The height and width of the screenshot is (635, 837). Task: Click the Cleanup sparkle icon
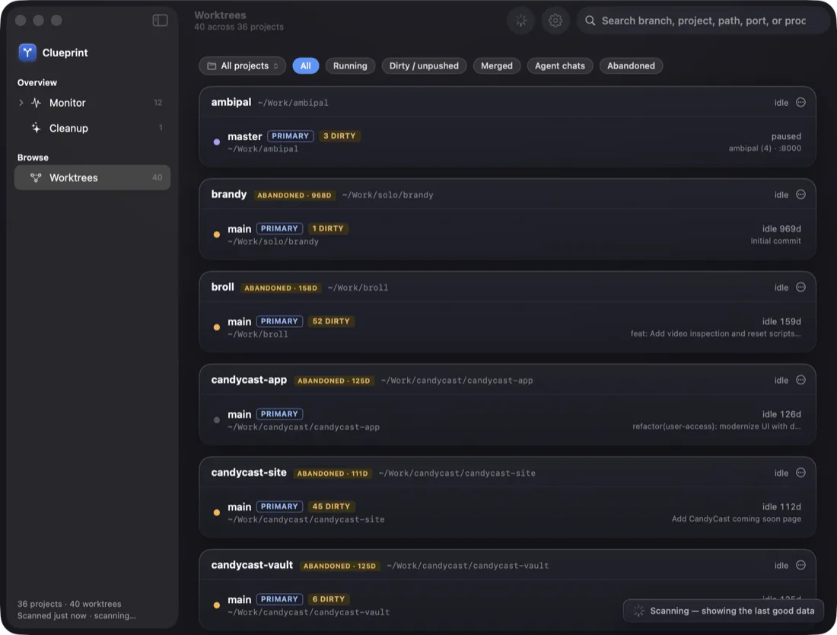click(x=37, y=128)
